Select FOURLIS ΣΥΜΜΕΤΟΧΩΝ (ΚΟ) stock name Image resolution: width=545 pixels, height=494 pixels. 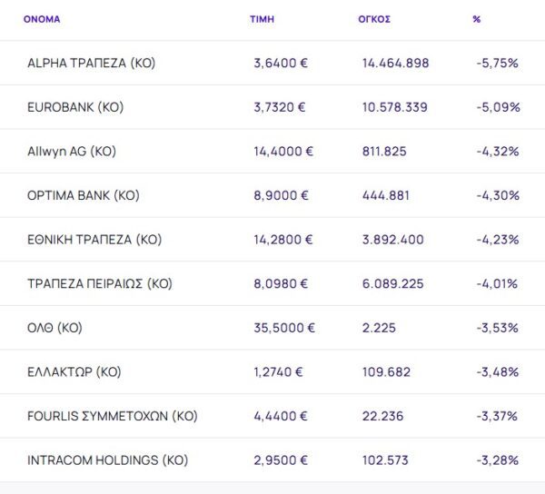pyautogui.click(x=113, y=416)
